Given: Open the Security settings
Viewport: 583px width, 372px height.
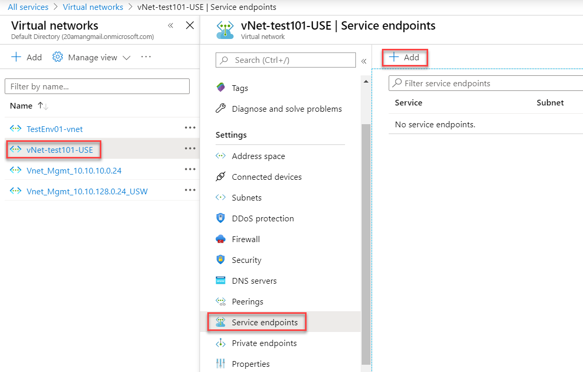Looking at the screenshot, I should 246,260.
